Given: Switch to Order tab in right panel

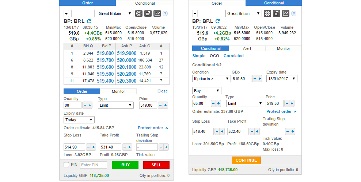Looking at the screenshot, I should pyautogui.click(x=217, y=3).
